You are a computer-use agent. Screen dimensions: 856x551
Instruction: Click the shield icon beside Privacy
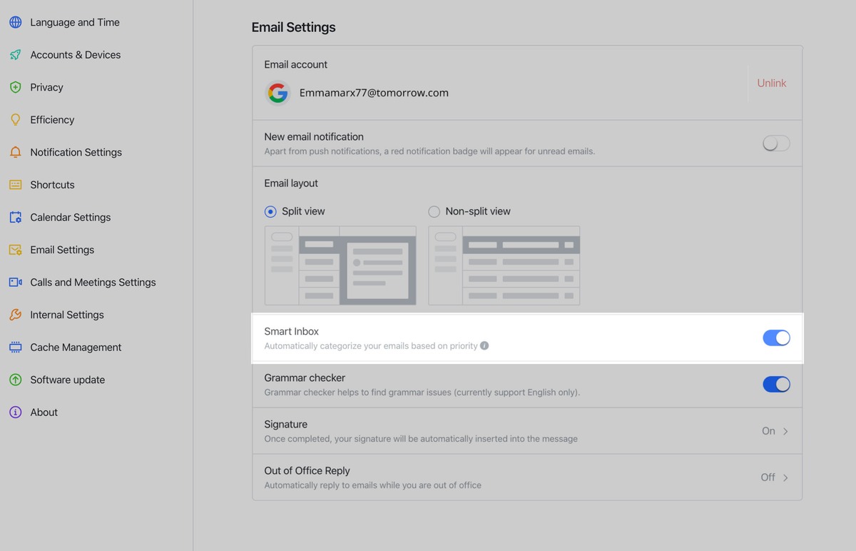click(x=15, y=87)
